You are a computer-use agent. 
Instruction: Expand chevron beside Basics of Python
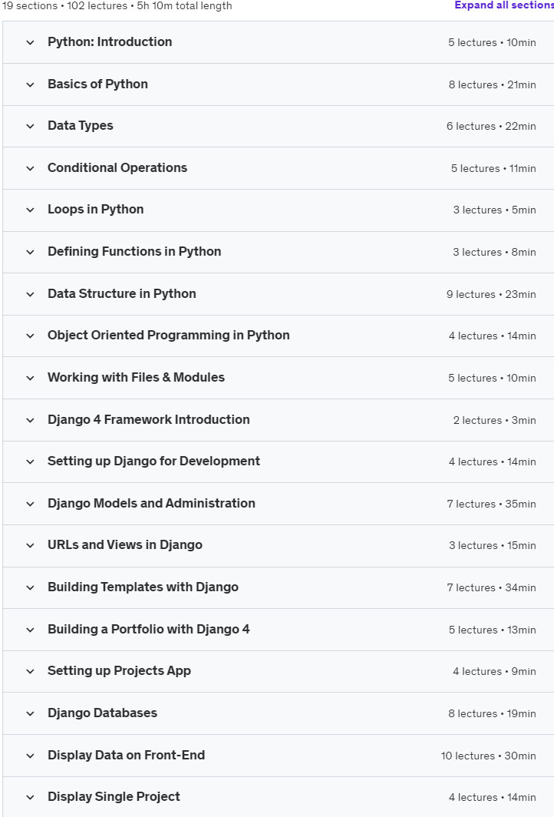click(x=30, y=84)
